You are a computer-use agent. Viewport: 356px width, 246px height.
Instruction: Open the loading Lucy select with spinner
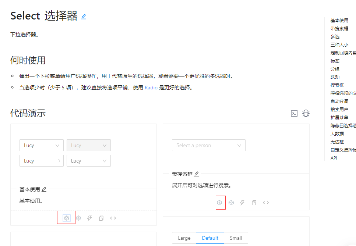click(x=42, y=161)
